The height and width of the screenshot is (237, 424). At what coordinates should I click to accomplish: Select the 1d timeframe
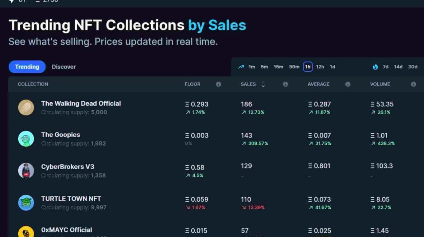tap(332, 67)
